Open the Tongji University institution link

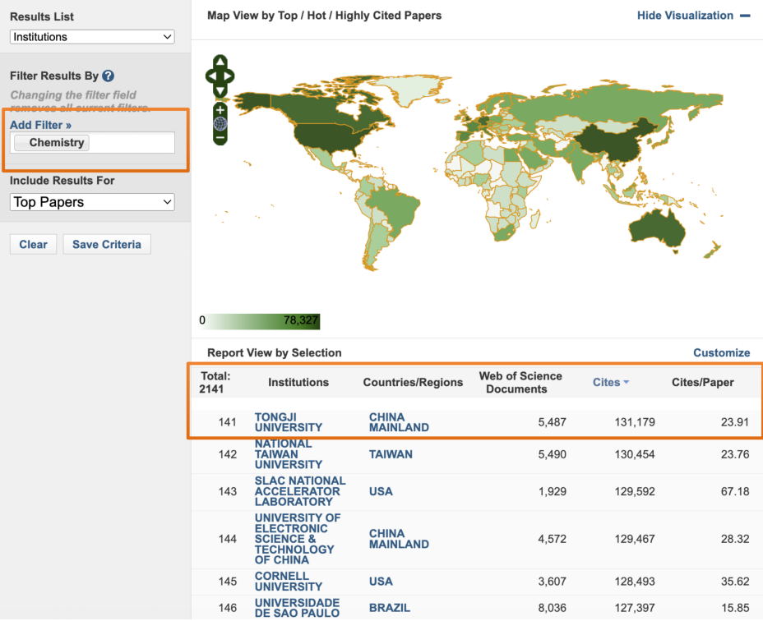288,422
